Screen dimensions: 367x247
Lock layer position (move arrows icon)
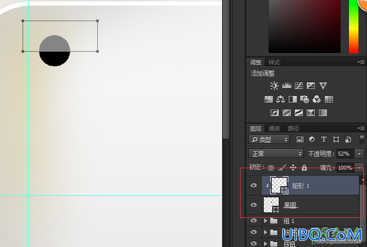[x=293, y=167]
